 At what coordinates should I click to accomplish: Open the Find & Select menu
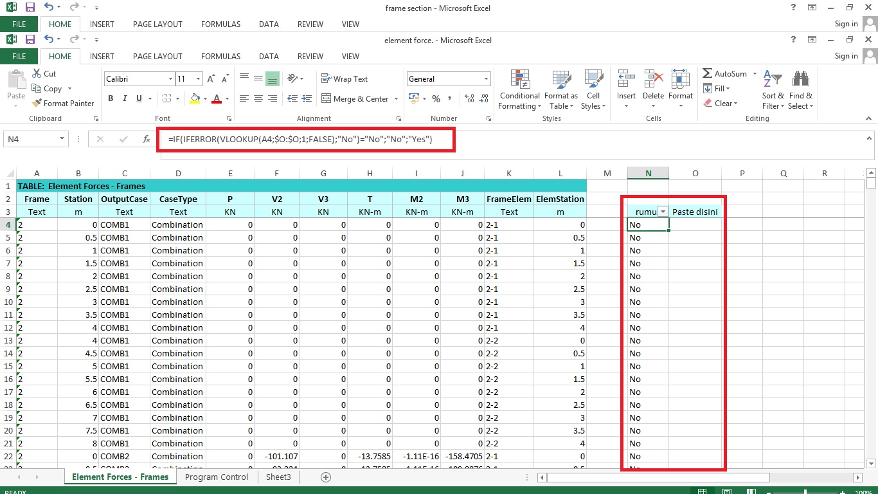[800, 89]
